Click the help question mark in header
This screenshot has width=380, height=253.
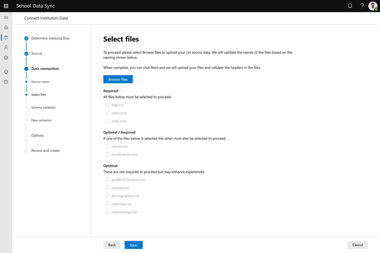pos(362,6)
